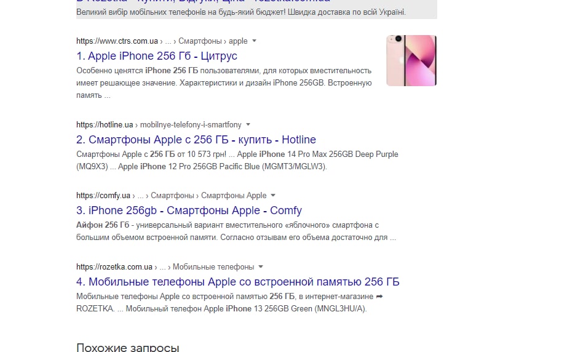The height and width of the screenshot is (352, 567).
Task: Click the ad text 'Великий вибір мобільних телефонів'
Action: tap(241, 12)
